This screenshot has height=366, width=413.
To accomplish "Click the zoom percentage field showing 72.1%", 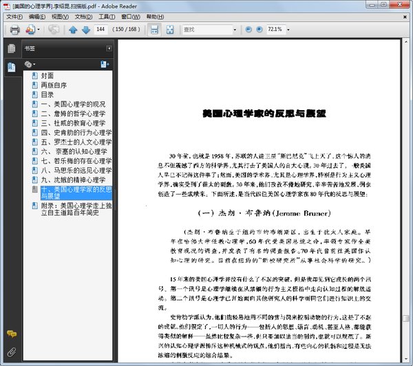I will [x=275, y=29].
